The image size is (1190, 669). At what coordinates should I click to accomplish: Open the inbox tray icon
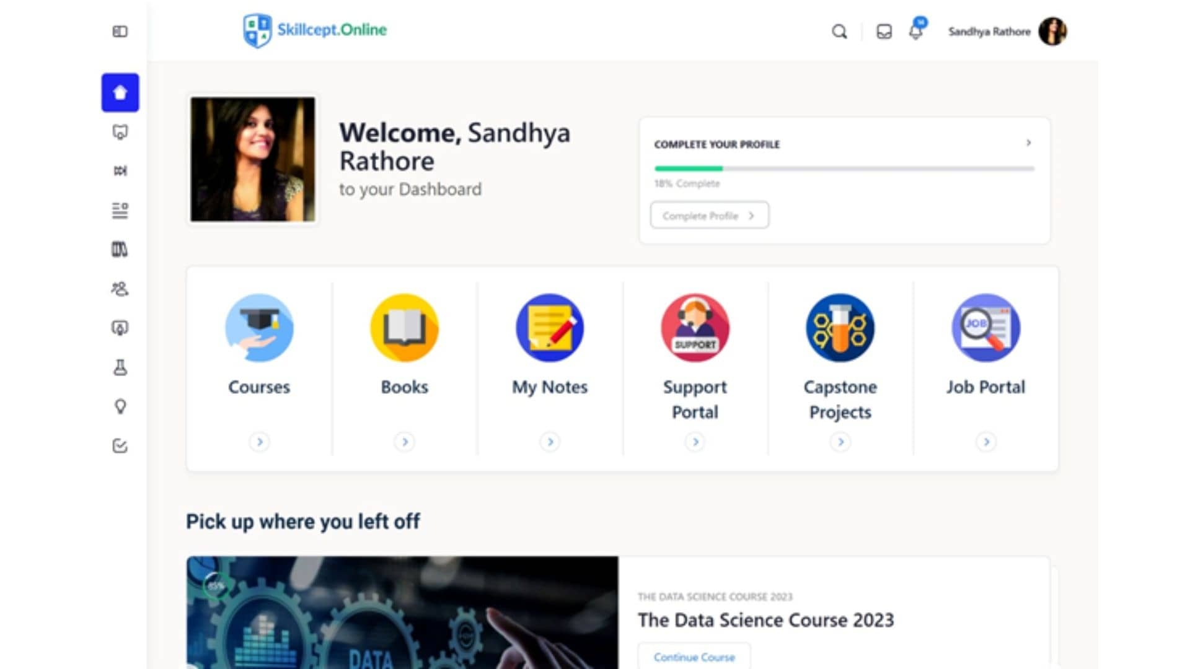click(884, 32)
